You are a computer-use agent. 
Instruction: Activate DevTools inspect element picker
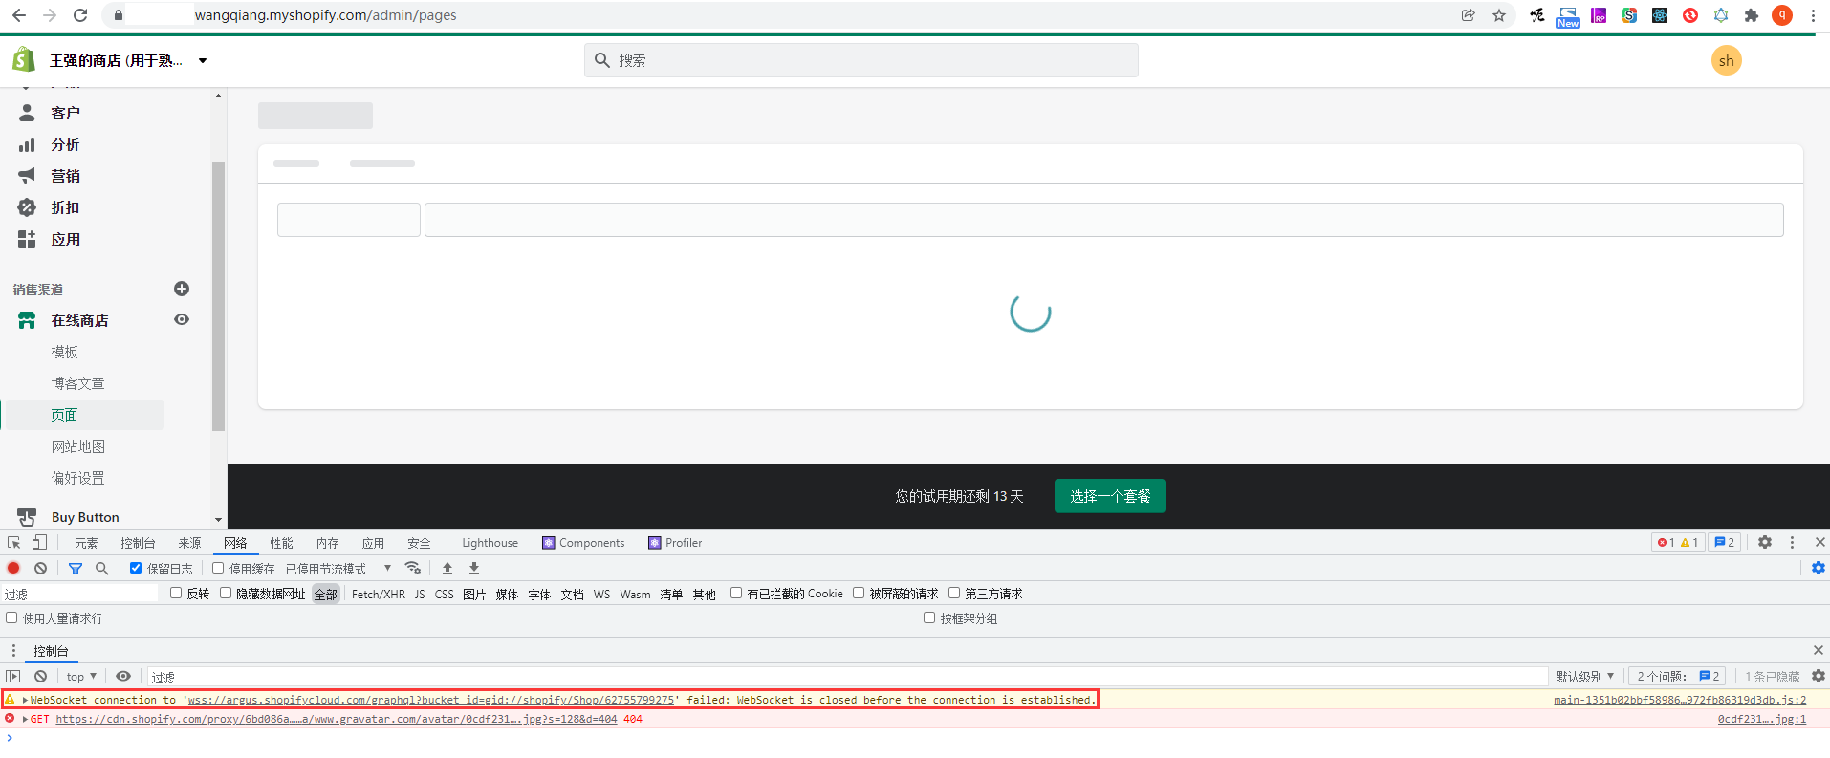tap(14, 542)
